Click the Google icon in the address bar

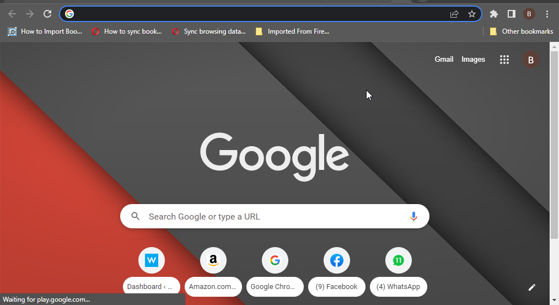click(x=69, y=14)
